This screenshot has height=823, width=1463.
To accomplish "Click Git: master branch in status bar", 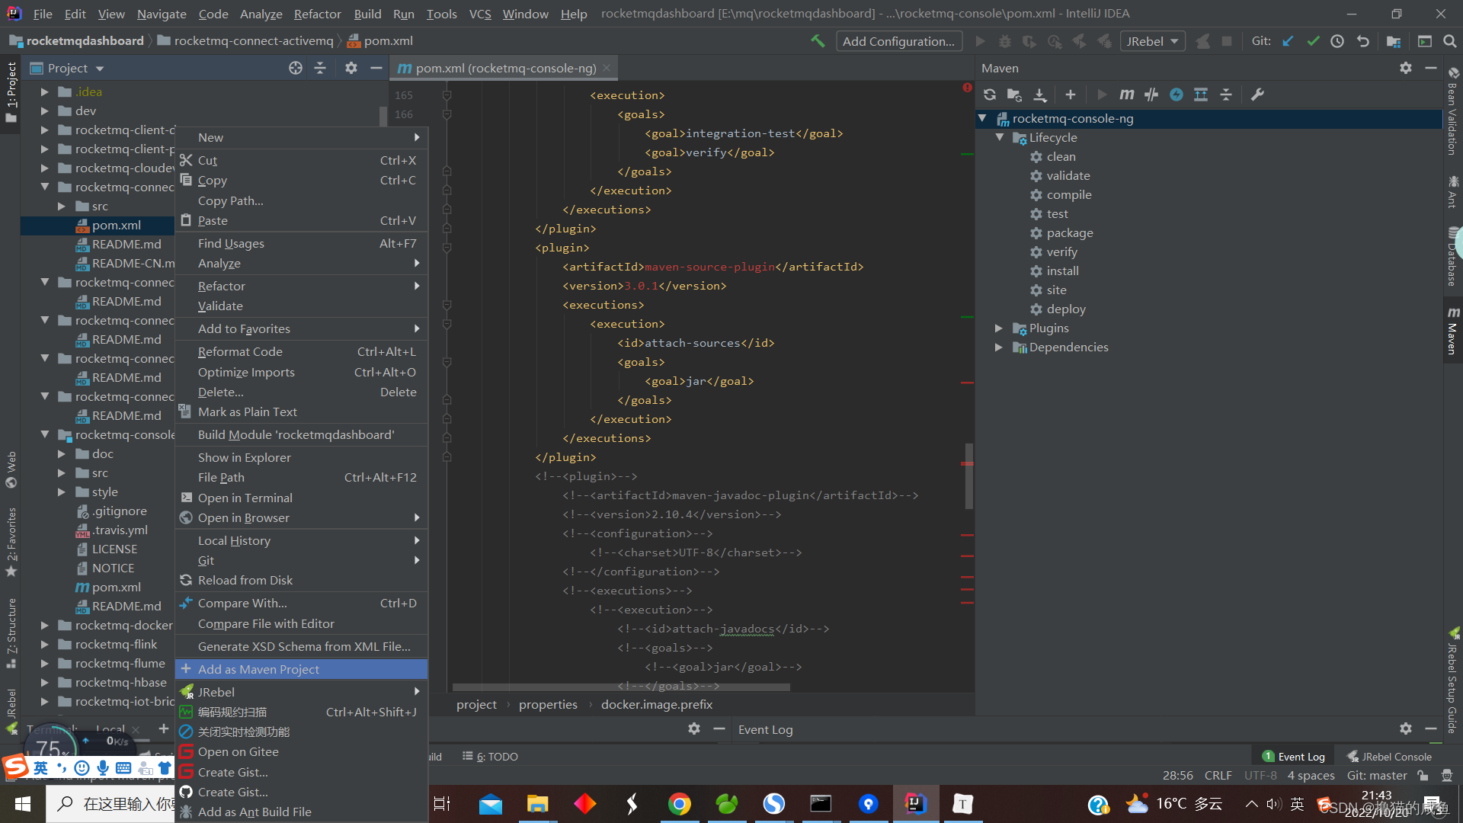I will point(1377,775).
